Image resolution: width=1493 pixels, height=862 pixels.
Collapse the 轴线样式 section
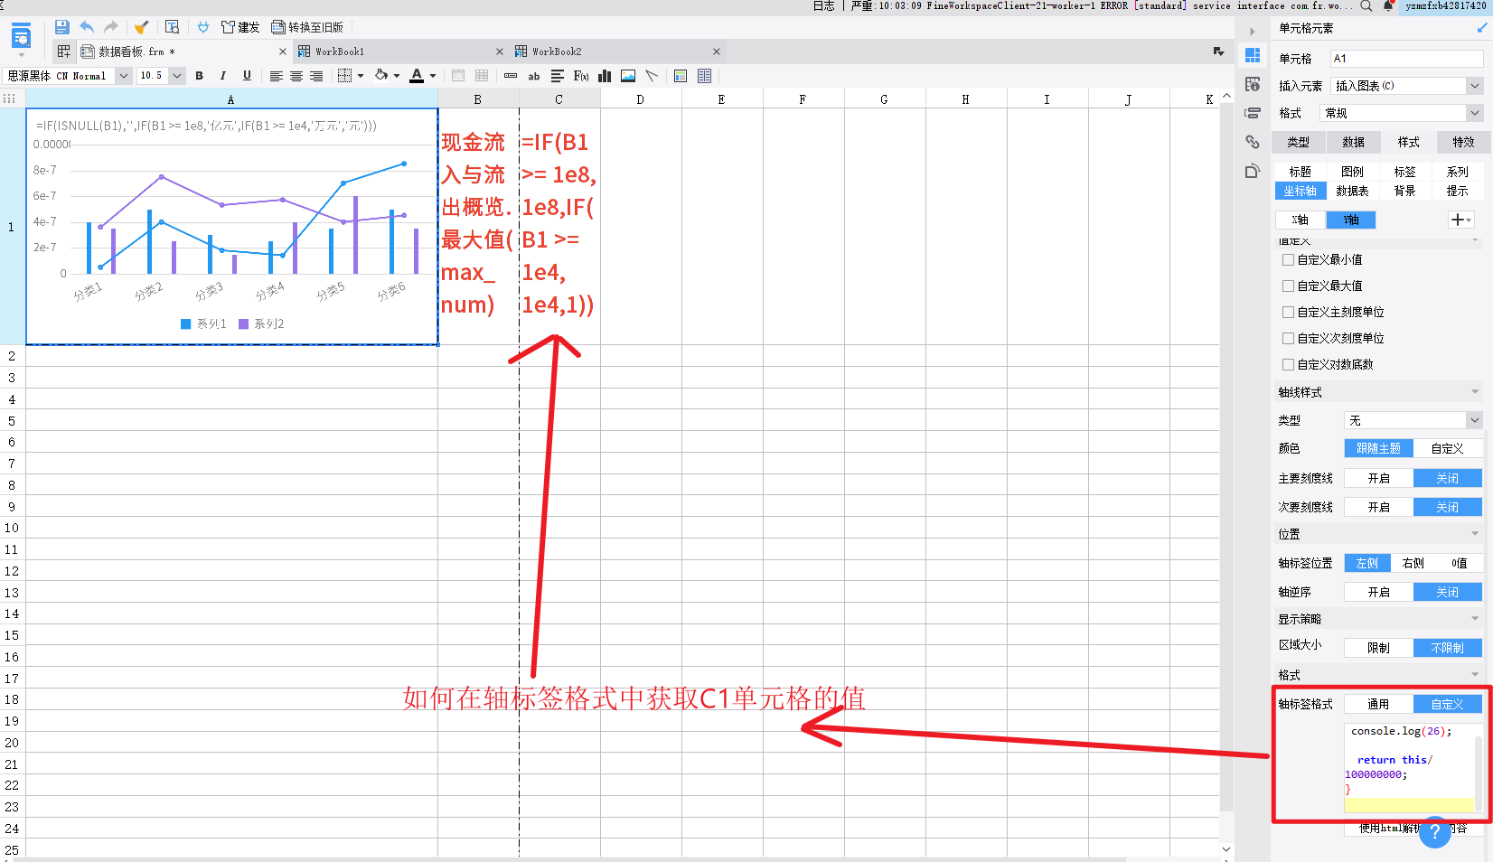[x=1475, y=392]
